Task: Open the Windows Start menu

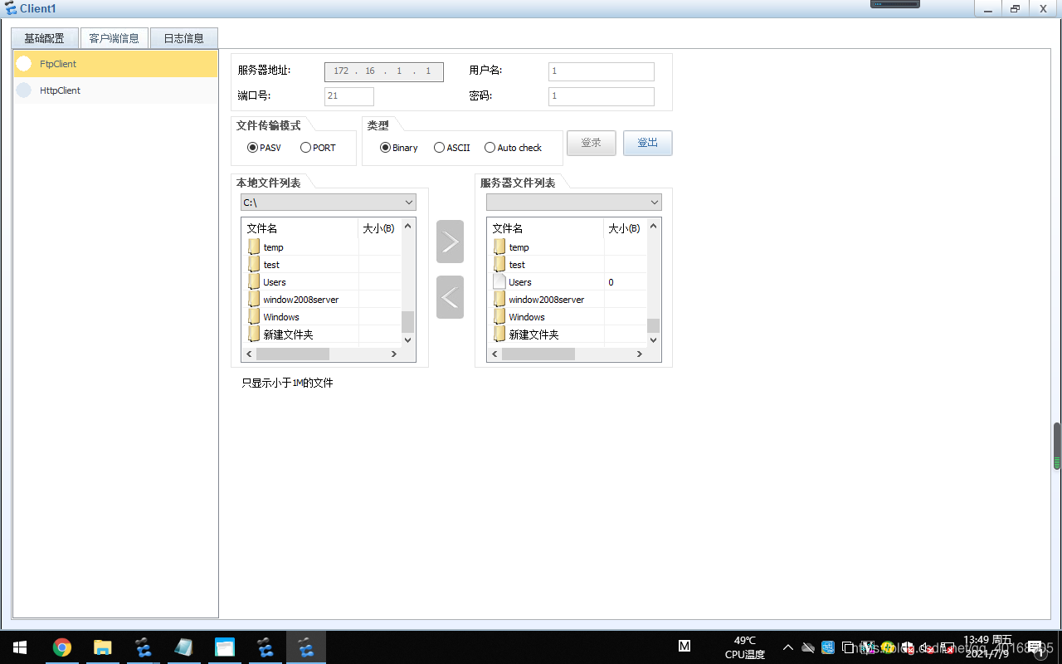Action: pos(20,647)
